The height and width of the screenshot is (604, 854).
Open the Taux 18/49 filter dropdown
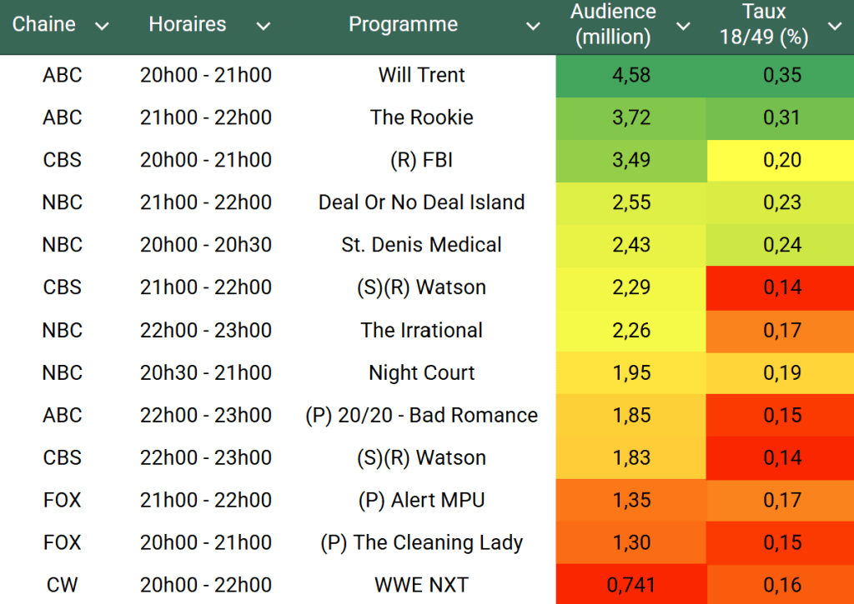(835, 27)
